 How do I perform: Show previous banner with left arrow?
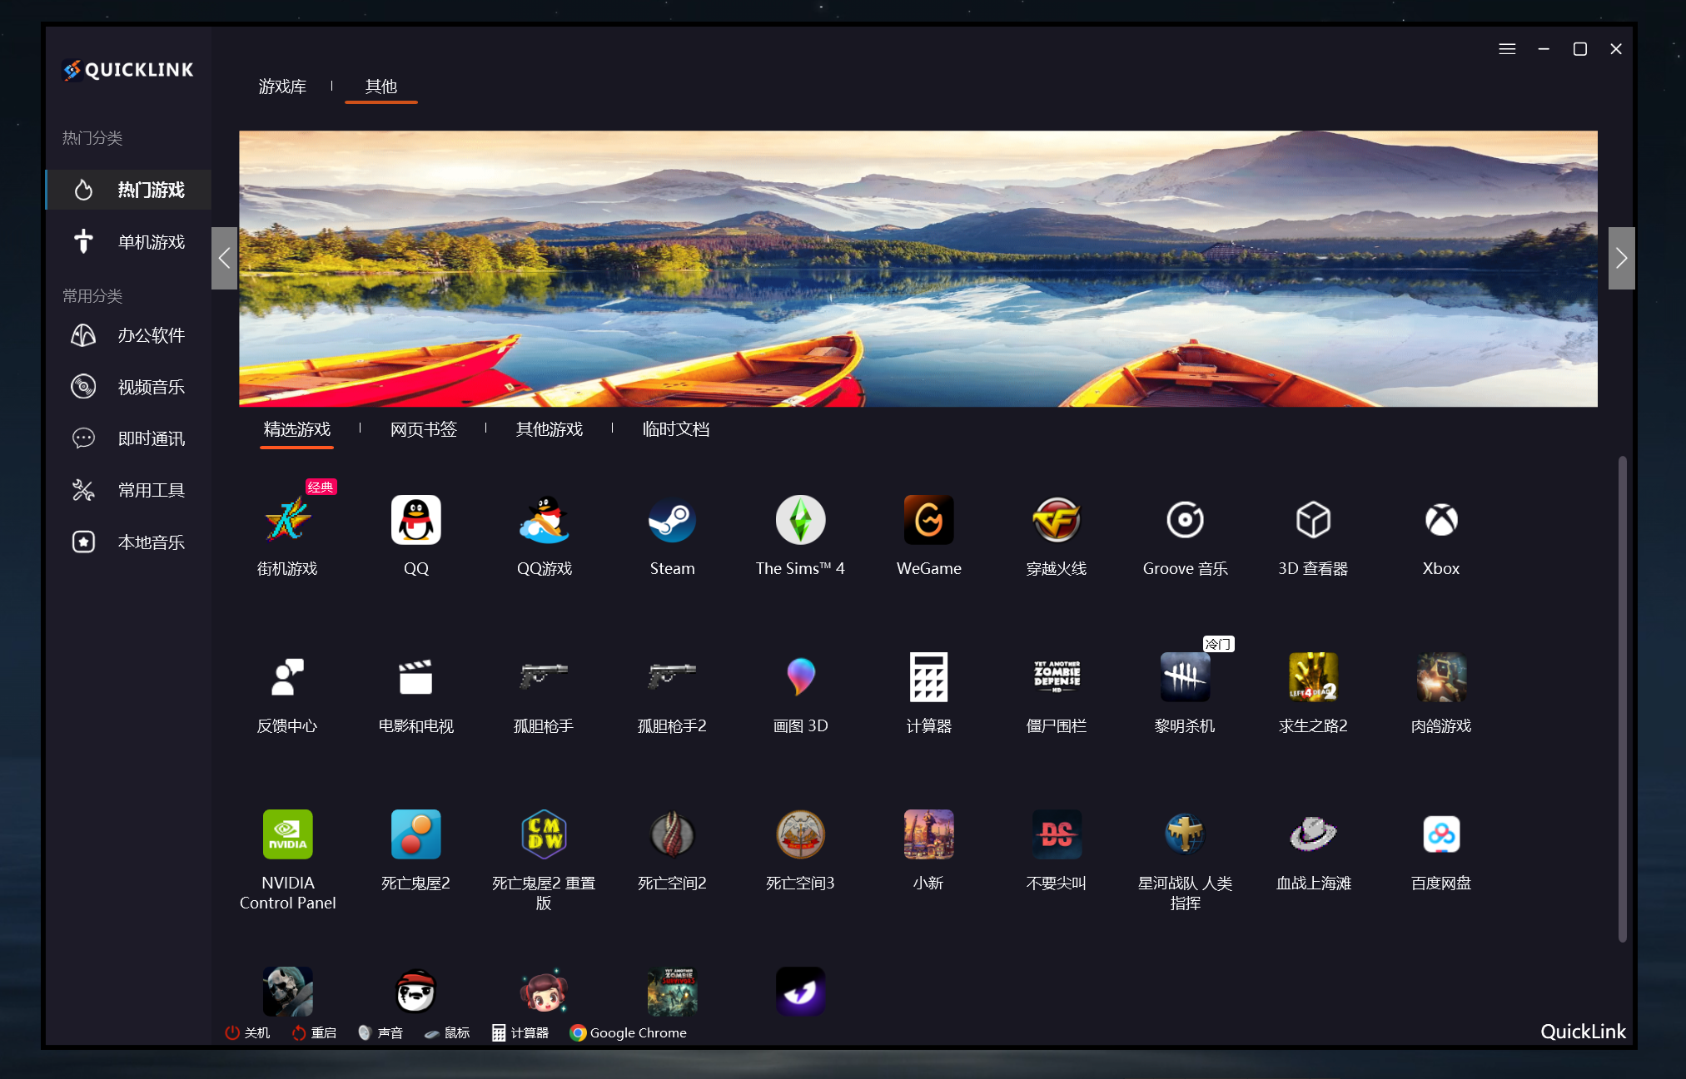224,258
